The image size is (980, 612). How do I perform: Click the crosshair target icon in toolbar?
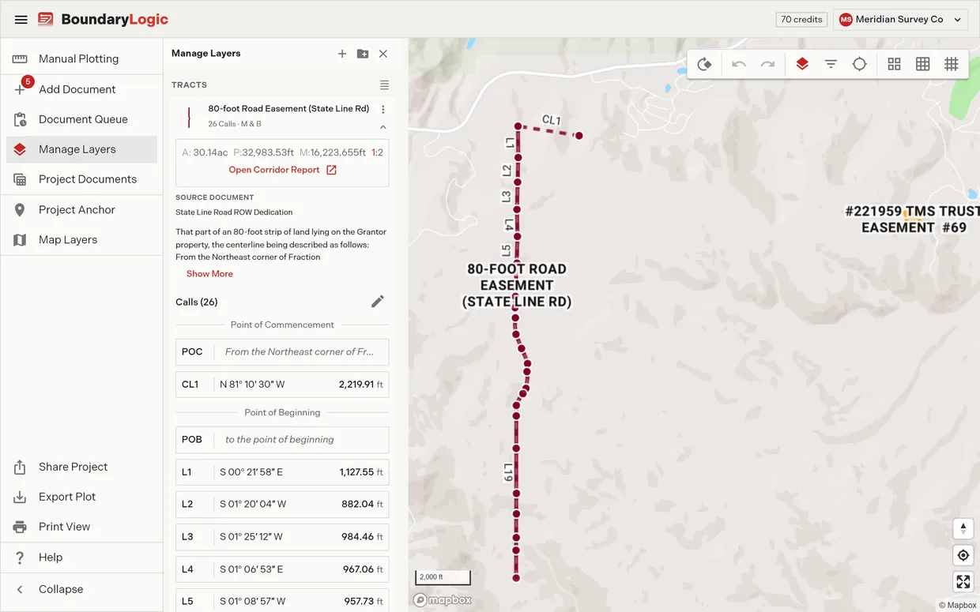[860, 64]
